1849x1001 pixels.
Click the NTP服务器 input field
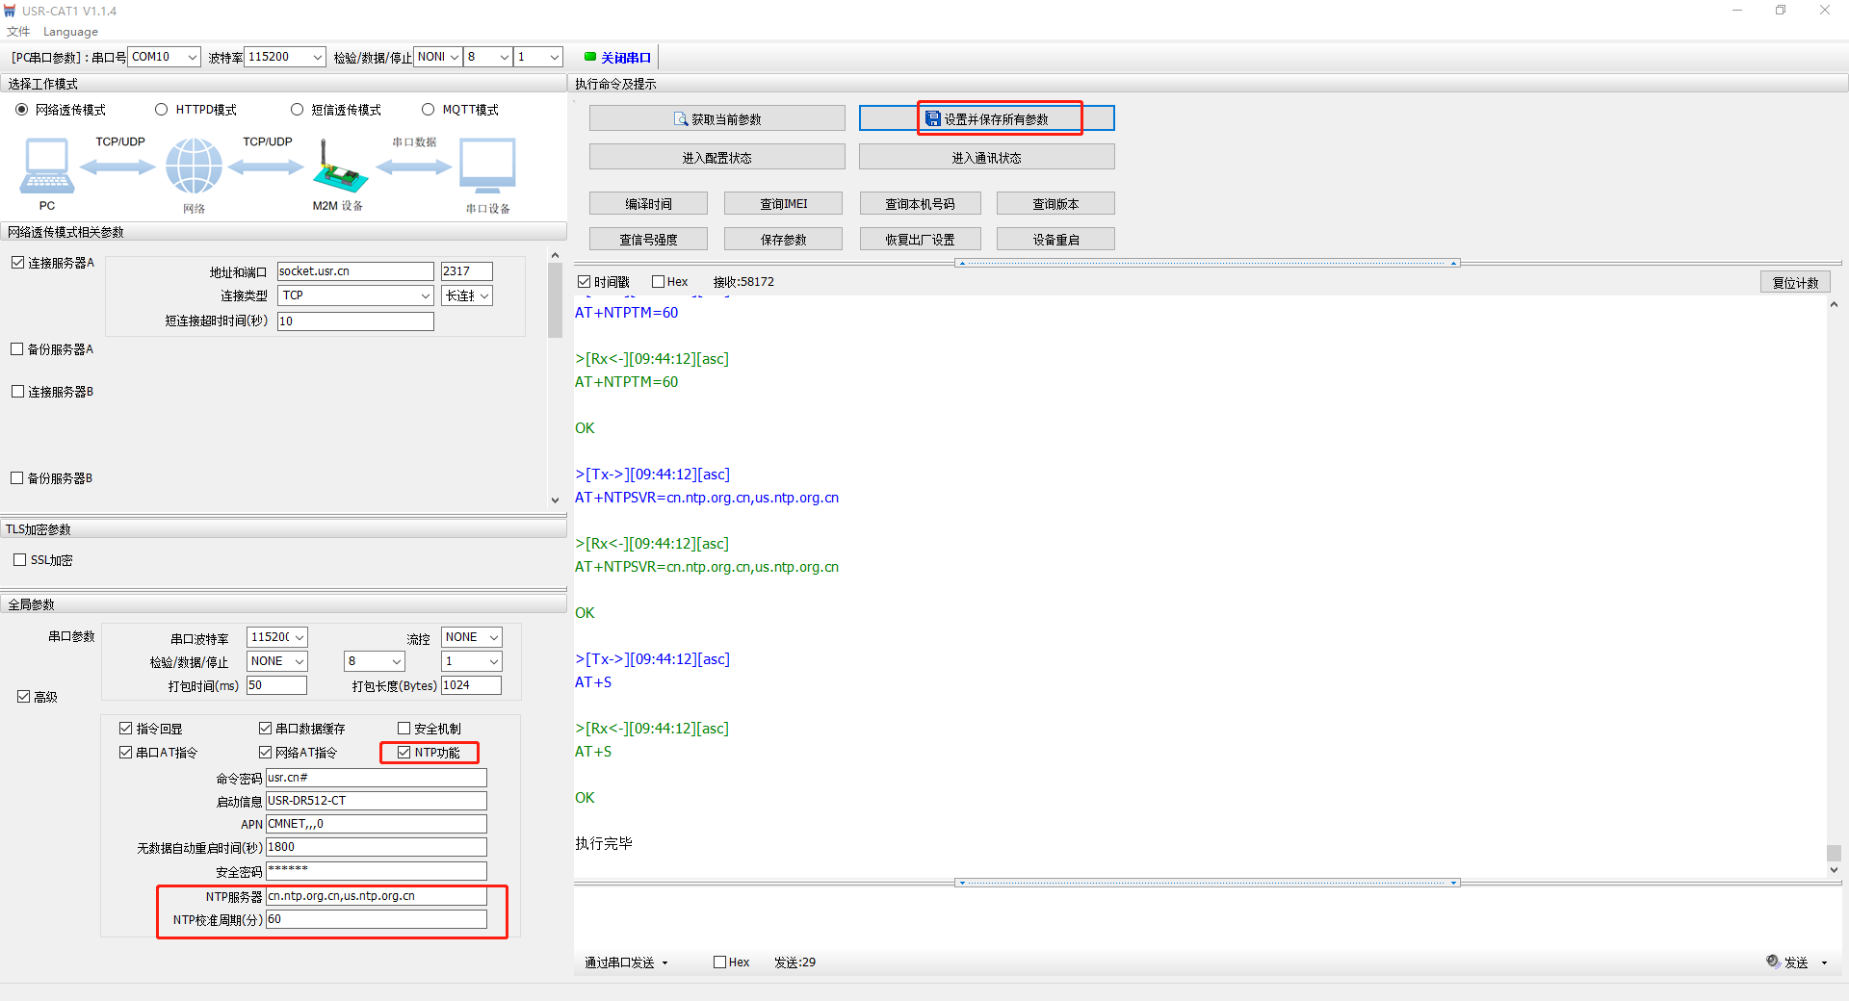(x=376, y=896)
